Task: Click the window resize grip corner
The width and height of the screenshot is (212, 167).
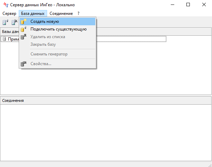Action: click(210, 165)
